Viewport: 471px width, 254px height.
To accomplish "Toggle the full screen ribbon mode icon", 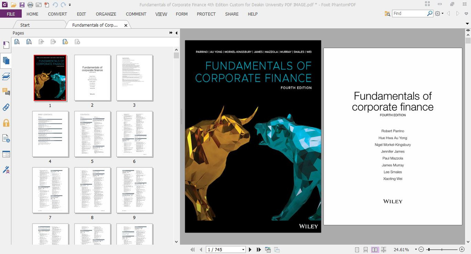I will coord(427,4).
